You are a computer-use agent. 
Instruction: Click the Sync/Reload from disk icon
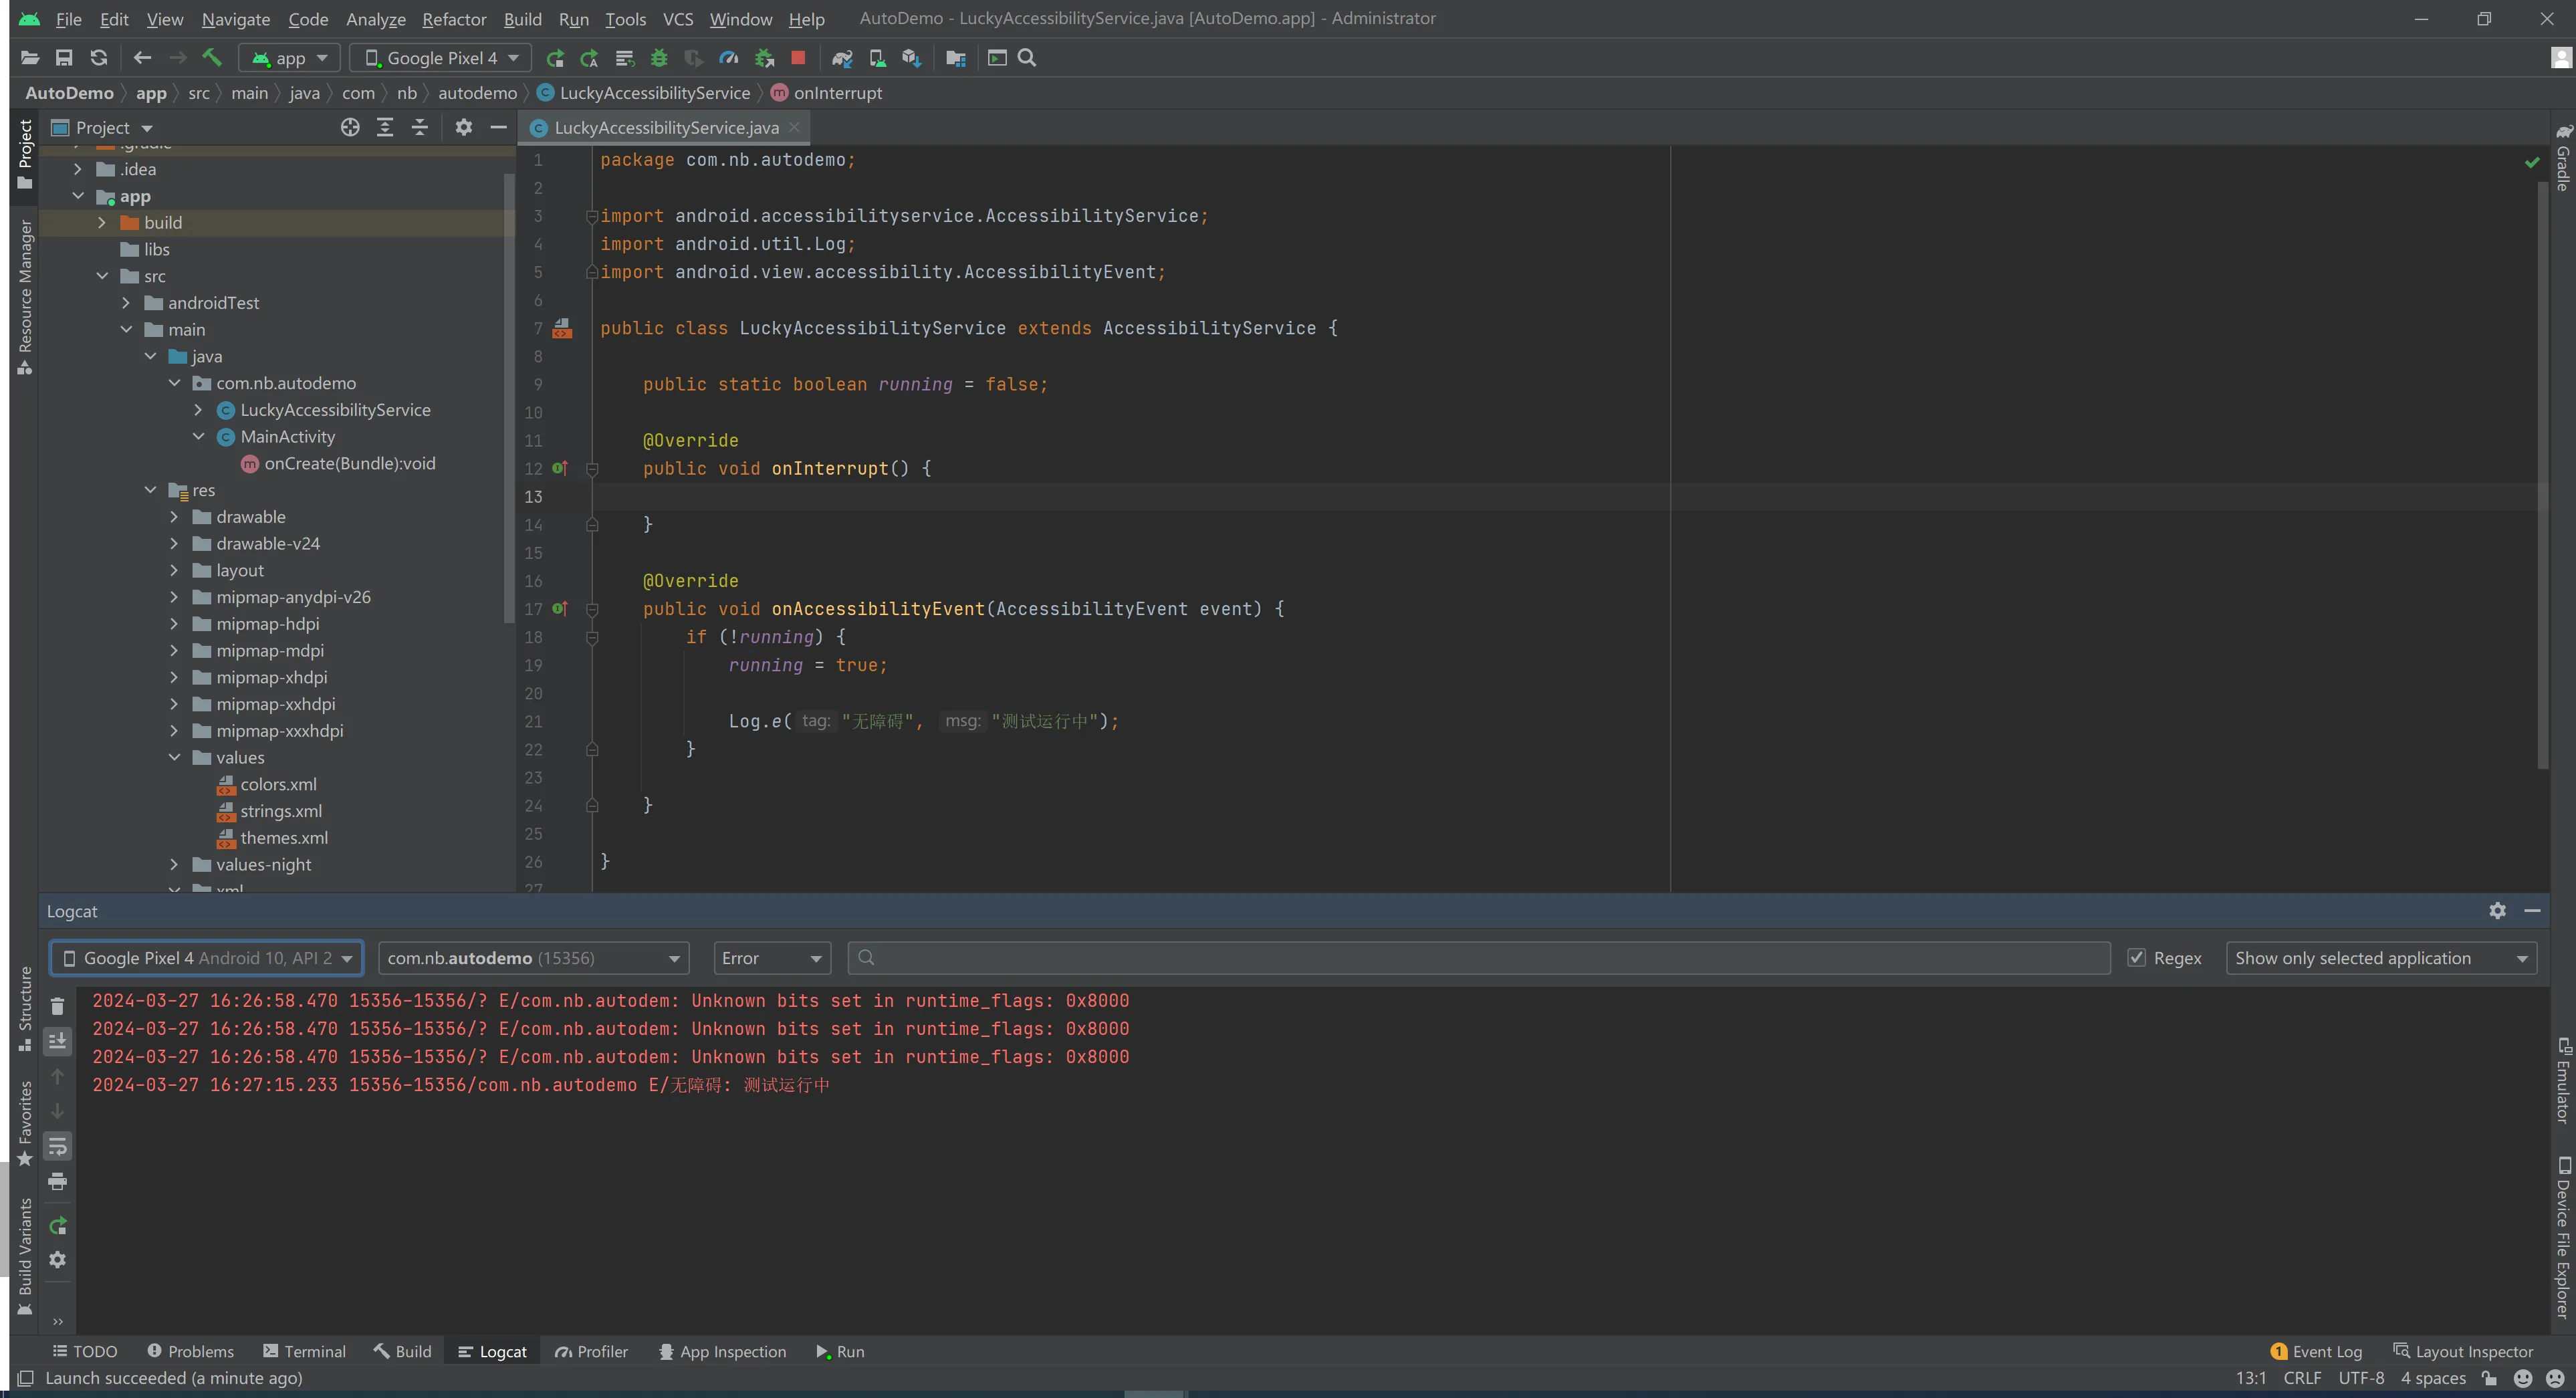click(x=98, y=58)
